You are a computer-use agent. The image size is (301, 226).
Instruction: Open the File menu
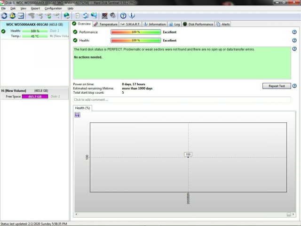4,8
